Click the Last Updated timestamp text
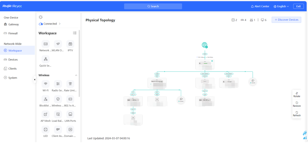Image resolution: width=308 pixels, height=144 pixels. (108, 138)
